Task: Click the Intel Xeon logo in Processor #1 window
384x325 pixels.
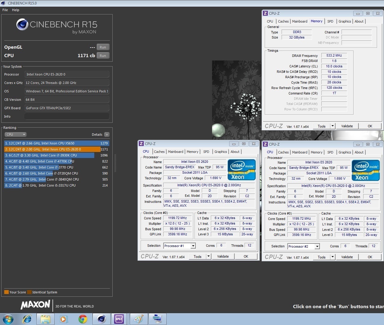Action: (x=242, y=170)
